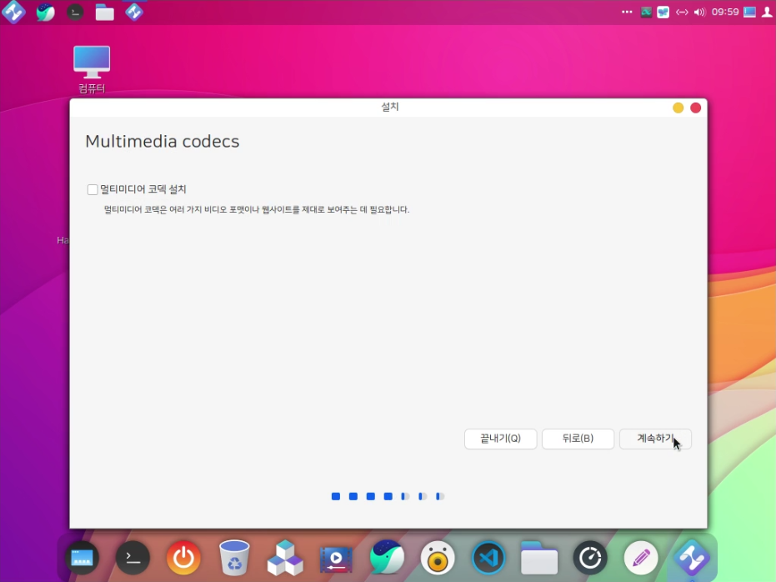Click the 계속하기 button
Screen dimensions: 776x582
click(655, 439)
